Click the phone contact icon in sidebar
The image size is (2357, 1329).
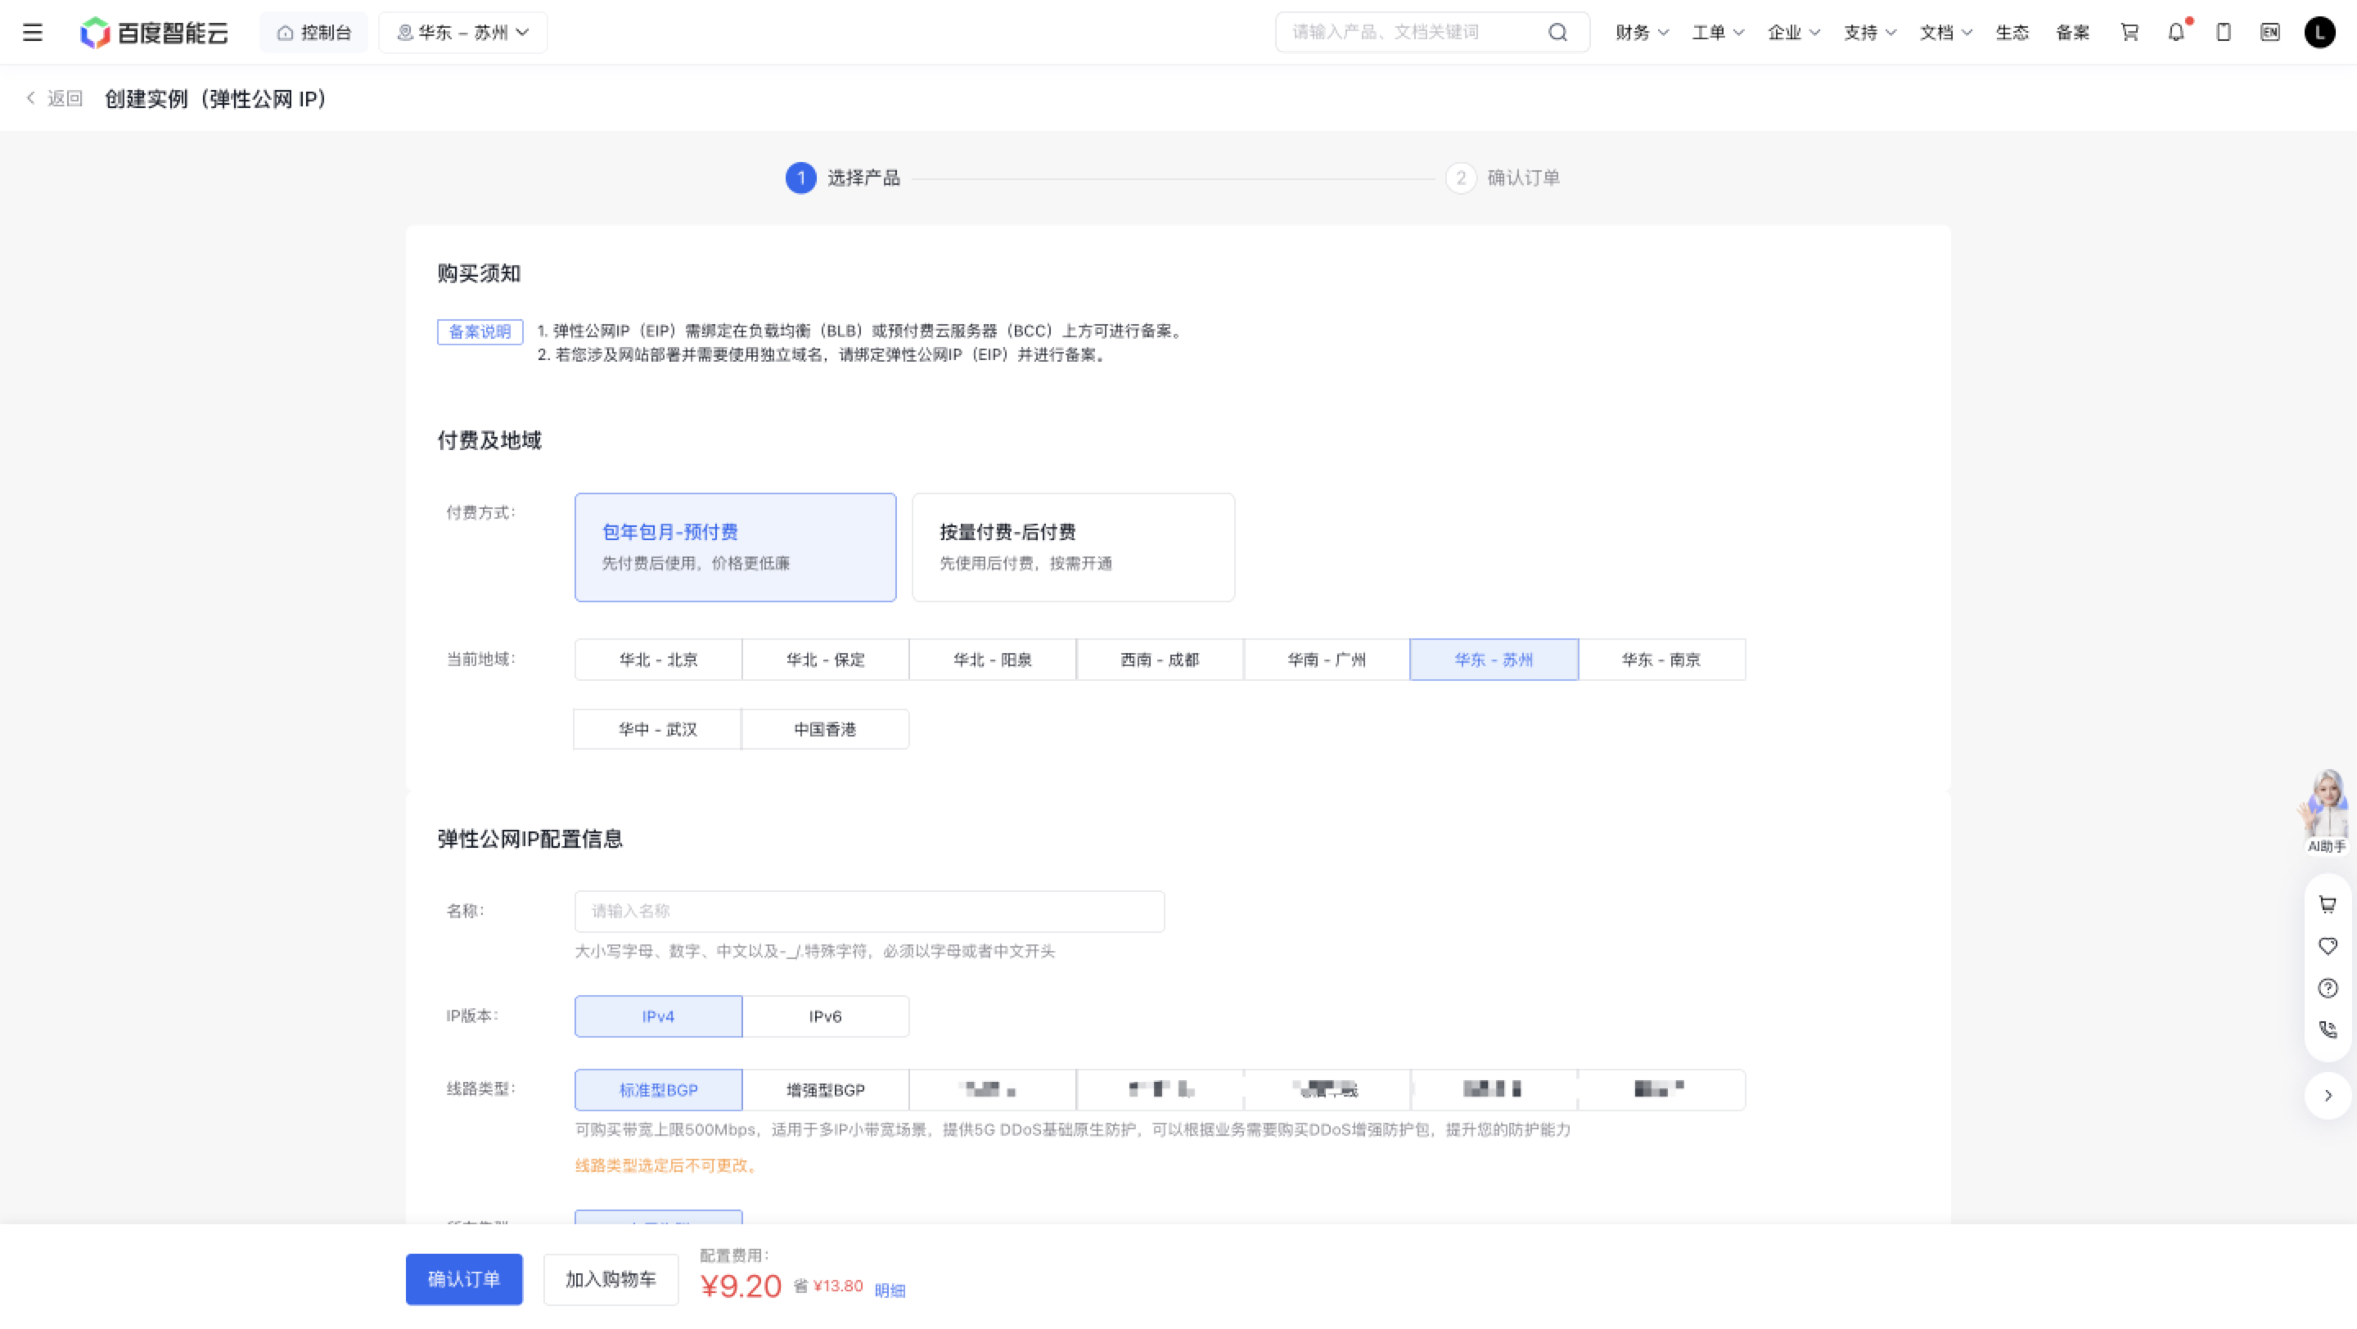tap(2328, 1030)
